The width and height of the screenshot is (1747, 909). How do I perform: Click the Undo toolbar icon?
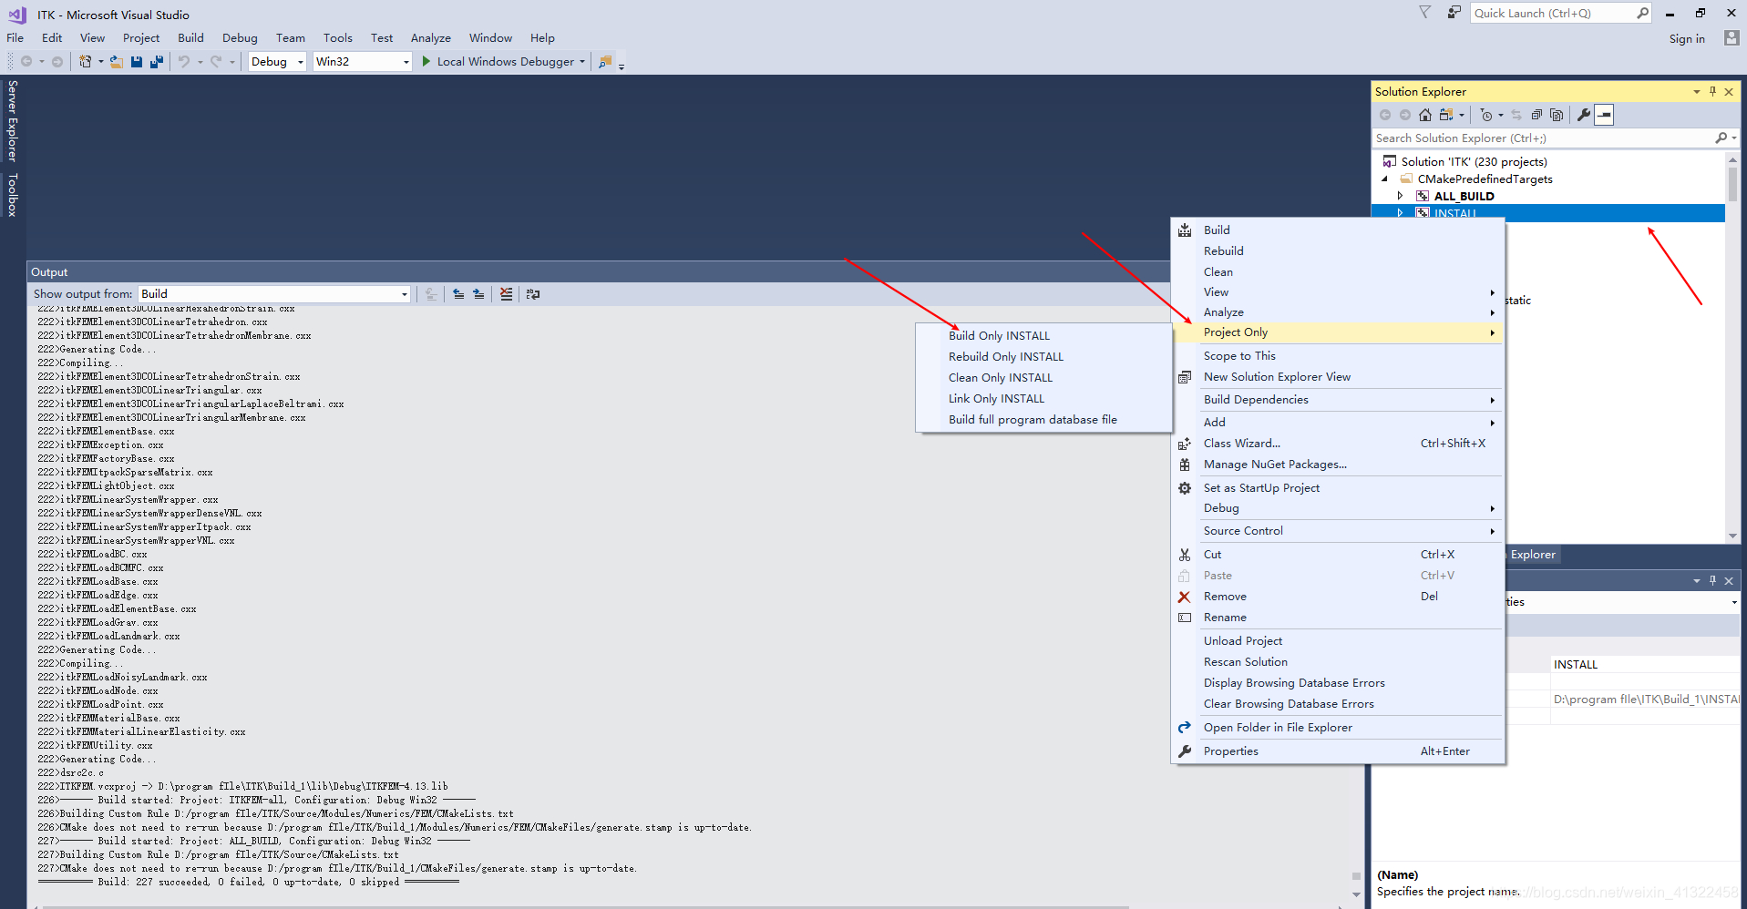(x=184, y=62)
